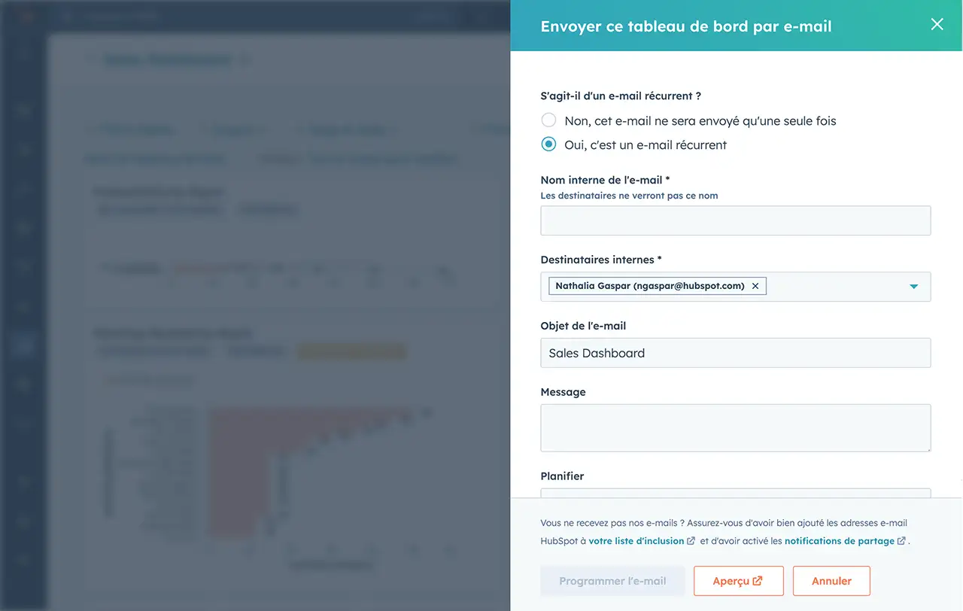Image resolution: width=963 pixels, height=611 pixels.
Task: Open the Planifier schedule dropdown
Action: [735, 494]
